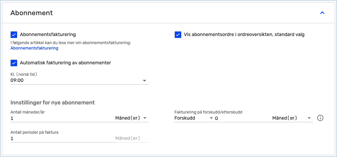Screen dimensions: 337x157
Task: Open the blue Abonnementsfakturering article link
Action: (x=35, y=48)
